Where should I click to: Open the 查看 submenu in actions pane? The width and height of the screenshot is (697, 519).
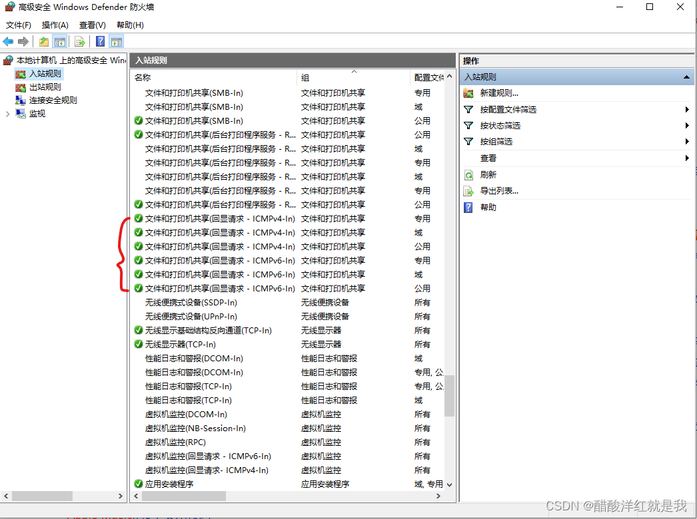coord(576,158)
